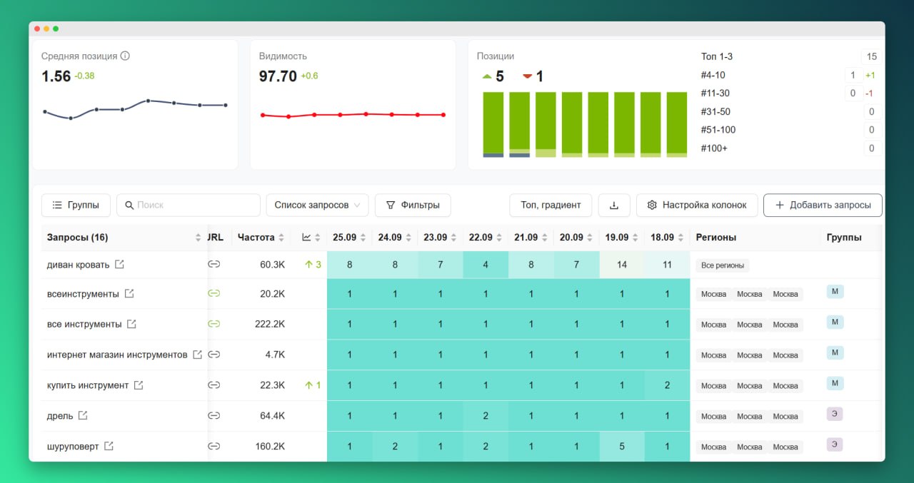Click group M badge in купить инструмент row
This screenshot has height=483, width=914.
(x=835, y=383)
